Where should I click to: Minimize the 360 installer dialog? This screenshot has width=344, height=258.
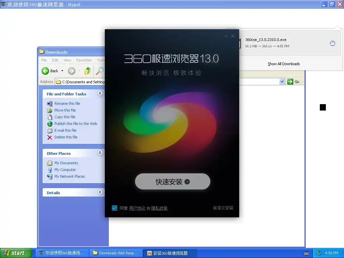point(226,36)
